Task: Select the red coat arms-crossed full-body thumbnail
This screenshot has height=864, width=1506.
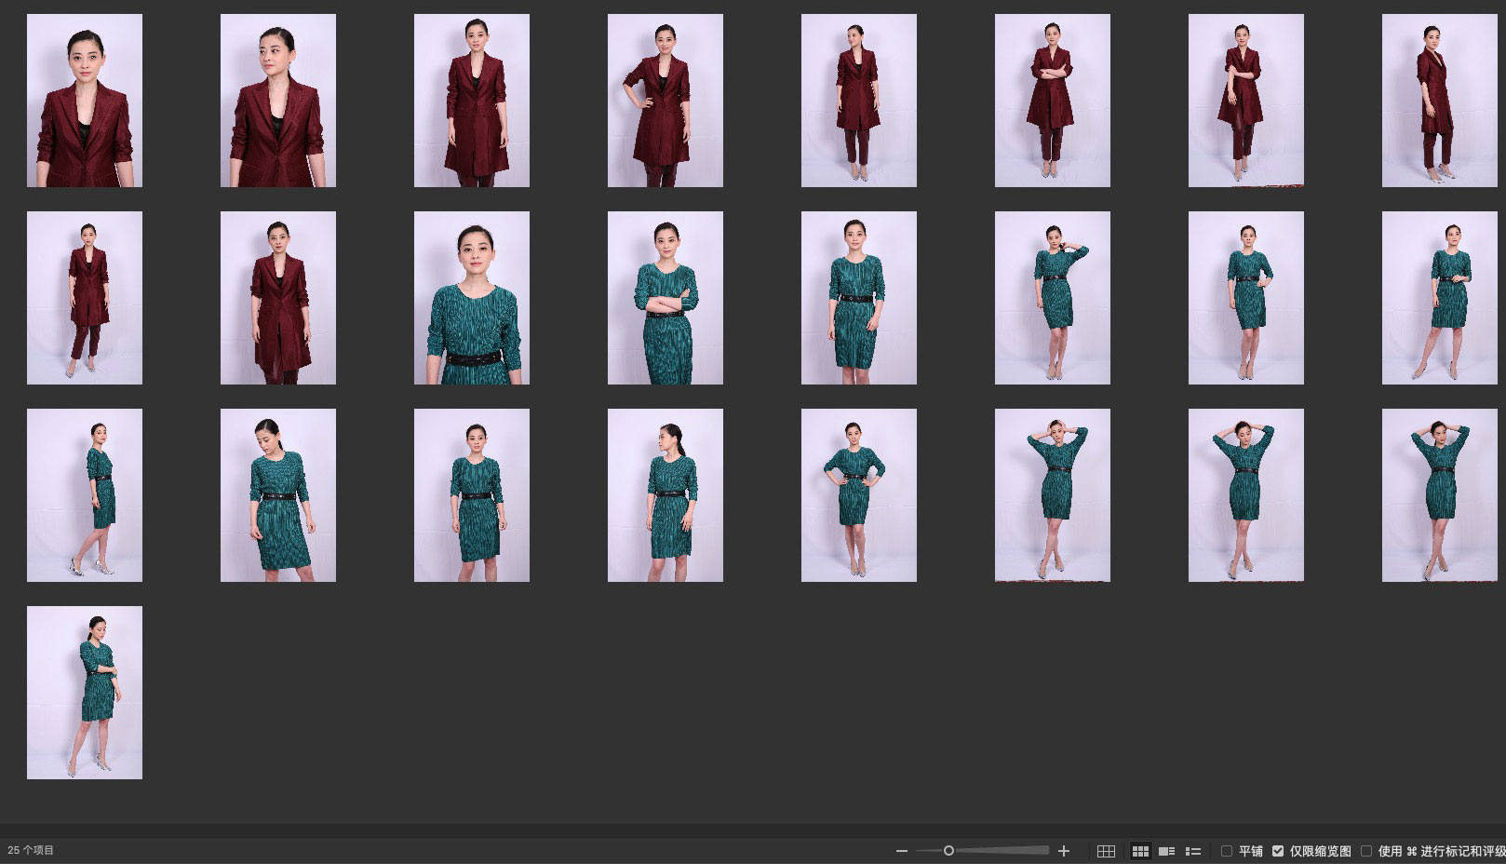Action: [x=1053, y=101]
